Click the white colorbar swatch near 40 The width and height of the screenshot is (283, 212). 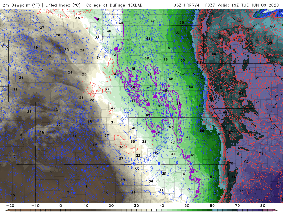154,210
